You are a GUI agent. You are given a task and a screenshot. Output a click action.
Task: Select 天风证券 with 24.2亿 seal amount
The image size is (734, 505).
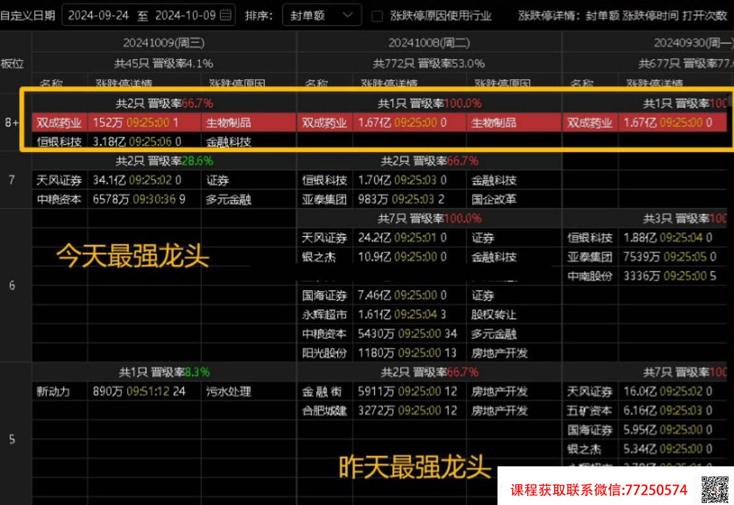point(324,237)
